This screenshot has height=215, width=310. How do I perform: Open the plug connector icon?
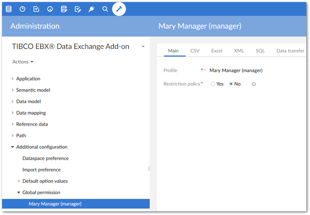pos(91,9)
